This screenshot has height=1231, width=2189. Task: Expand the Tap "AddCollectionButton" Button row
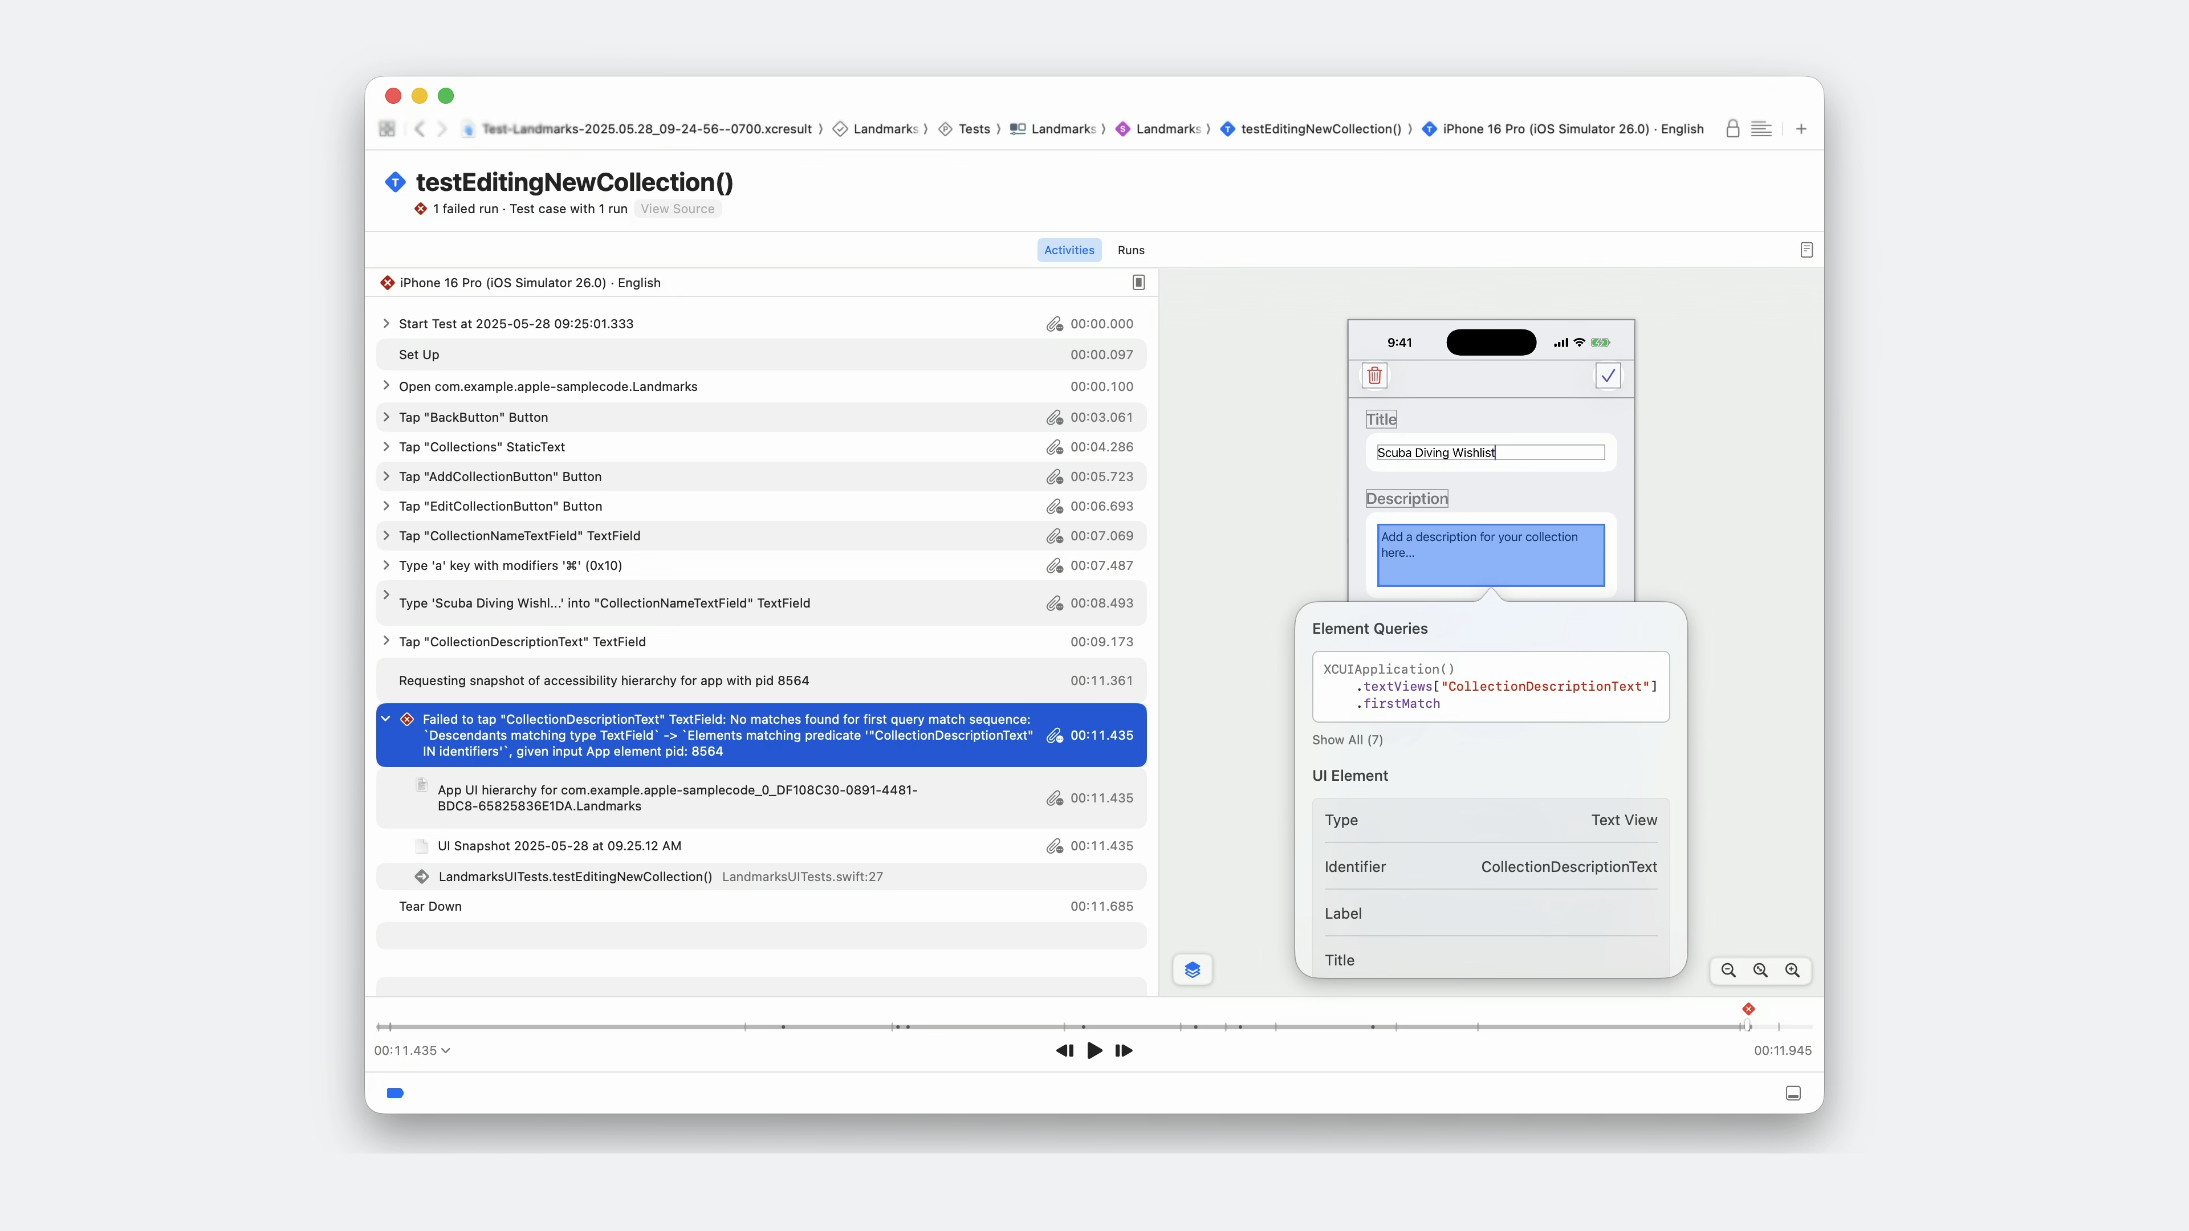[386, 476]
